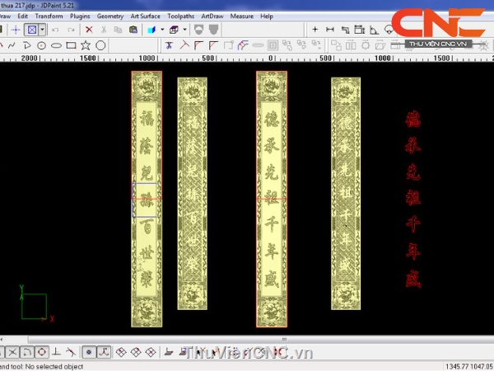Select the rectangle draw tool
The width and height of the screenshot is (494, 371).
click(x=71, y=45)
